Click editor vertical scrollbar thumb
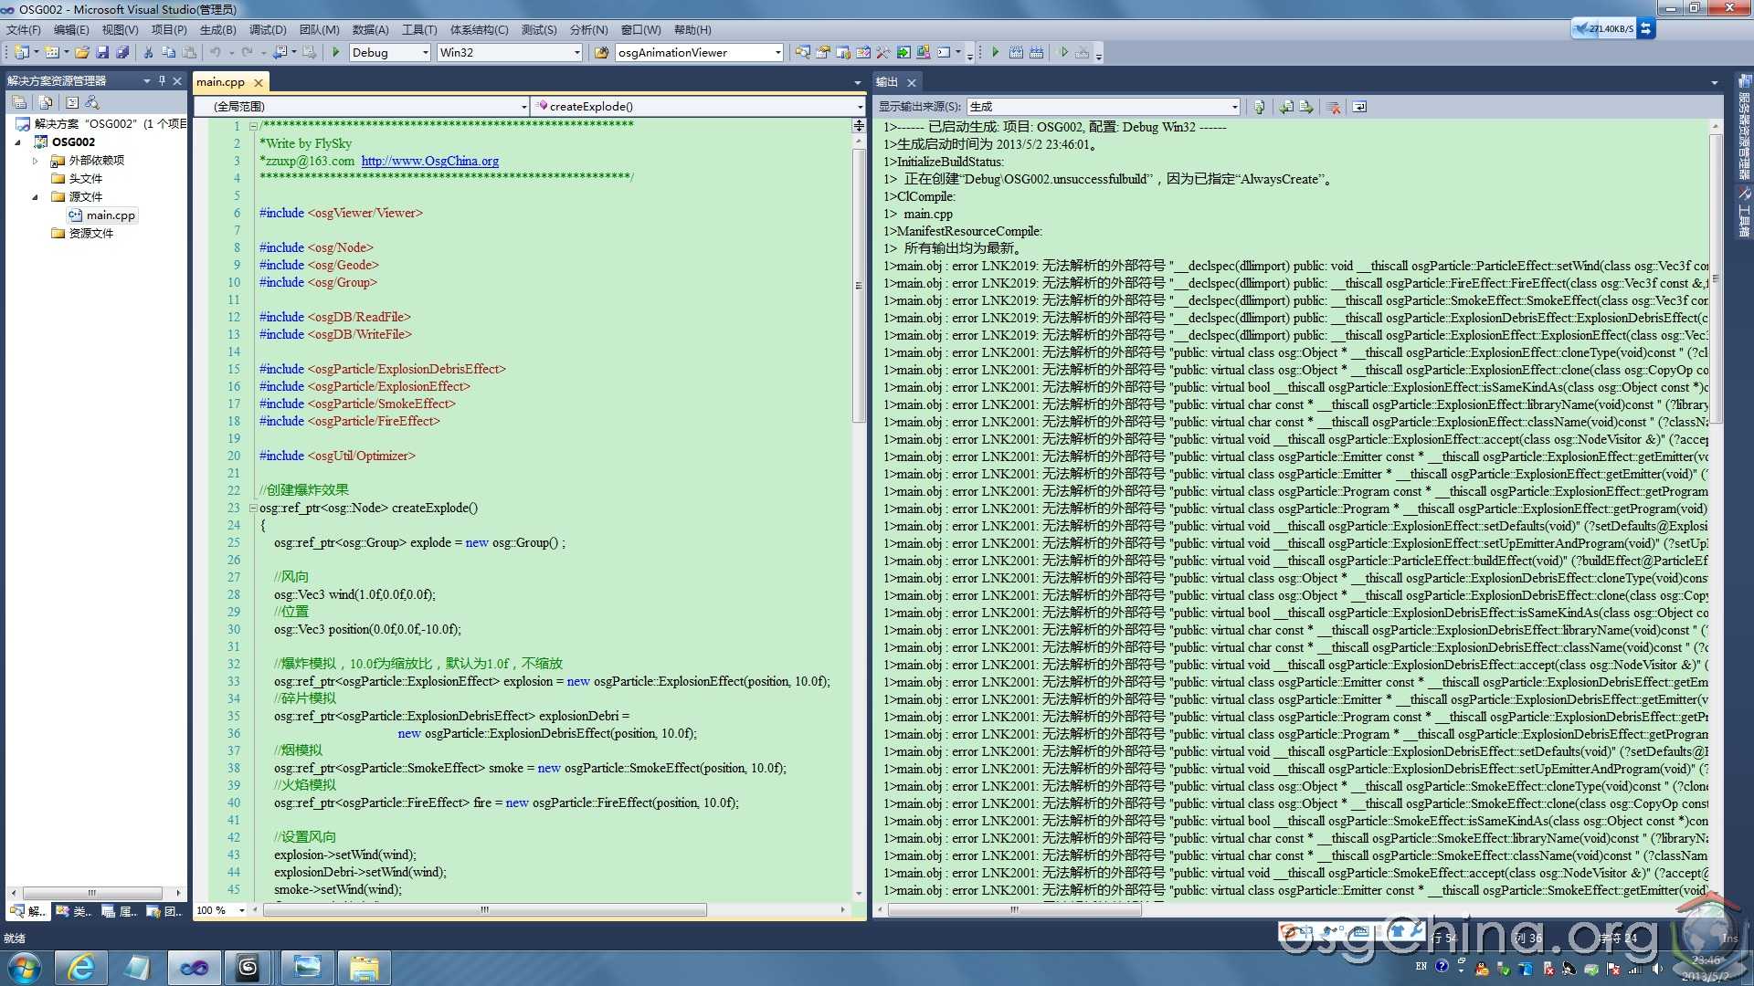Image resolution: width=1754 pixels, height=986 pixels. pyautogui.click(x=859, y=286)
